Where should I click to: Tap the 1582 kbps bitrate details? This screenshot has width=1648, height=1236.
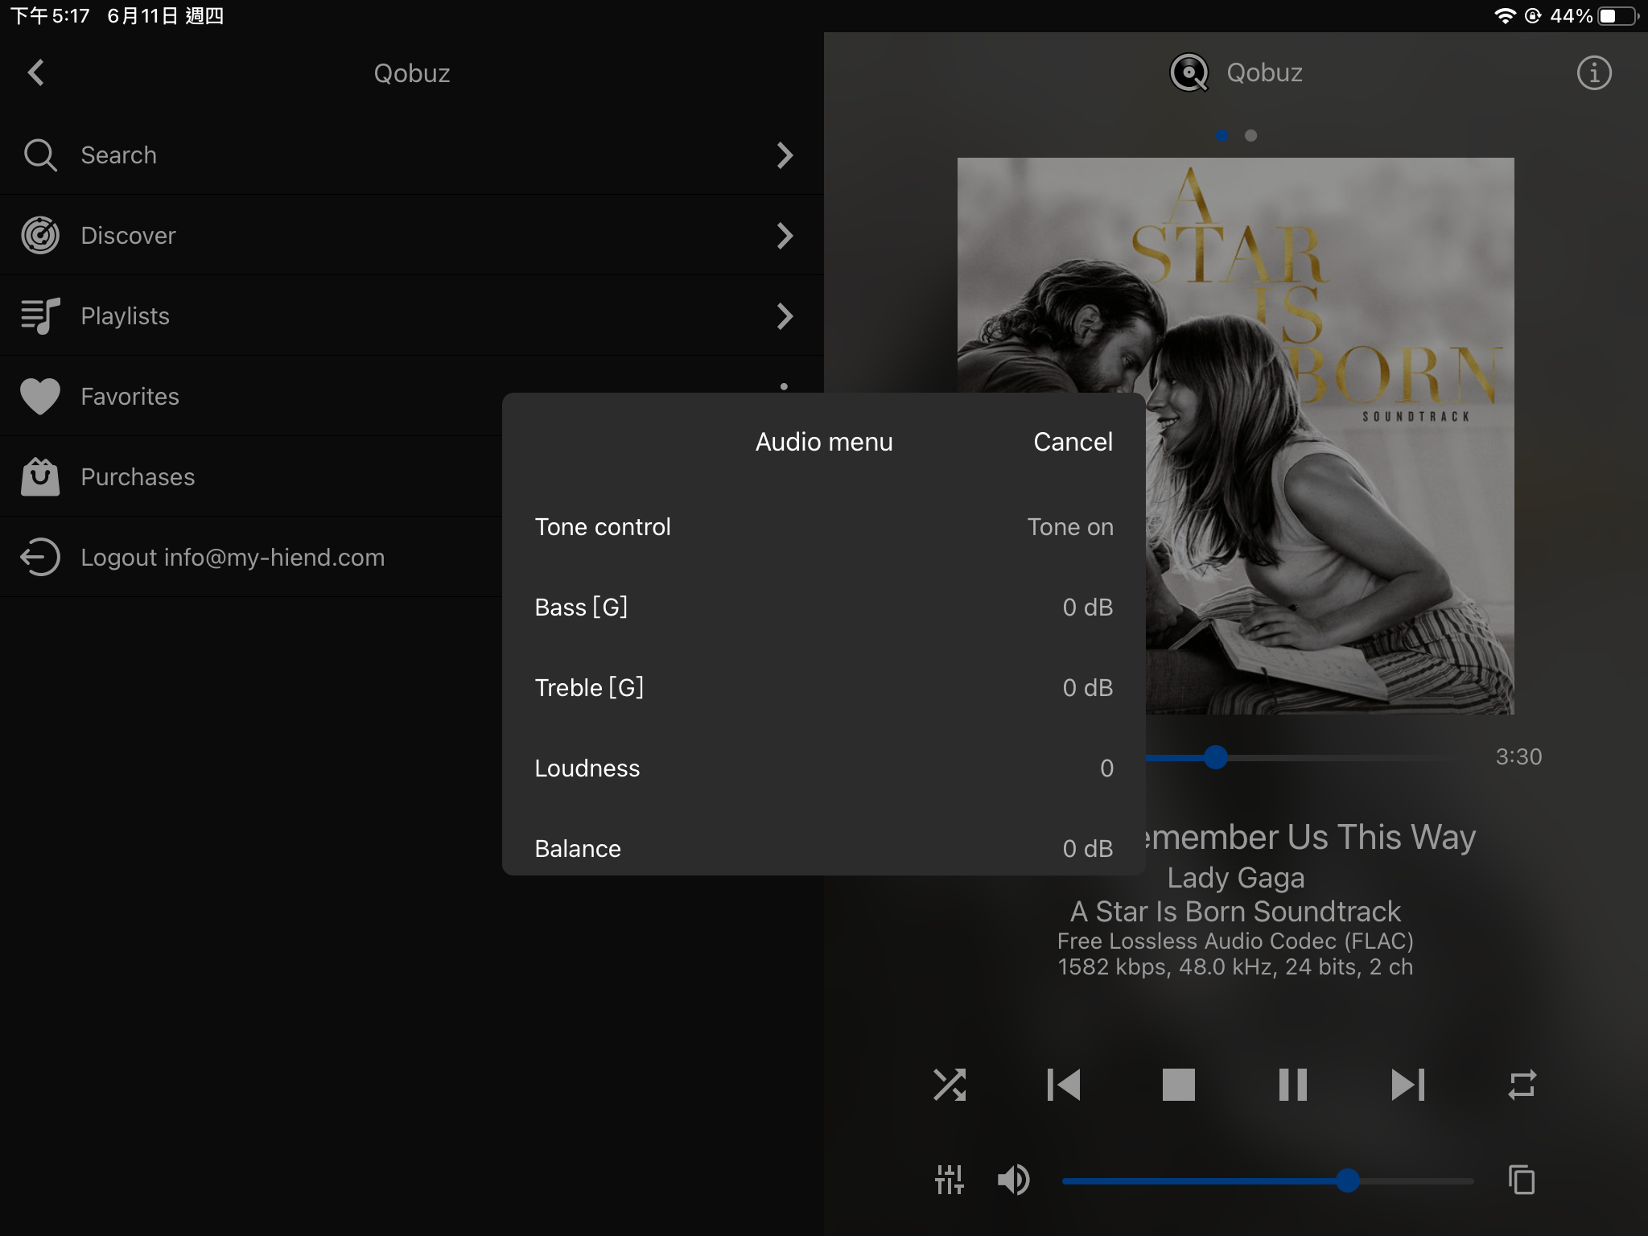click(x=1236, y=966)
